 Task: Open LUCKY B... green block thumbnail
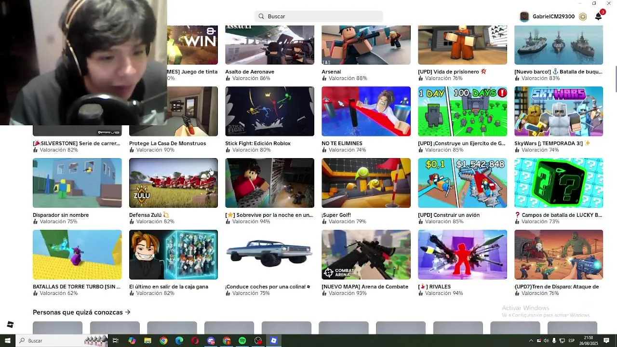click(x=559, y=183)
